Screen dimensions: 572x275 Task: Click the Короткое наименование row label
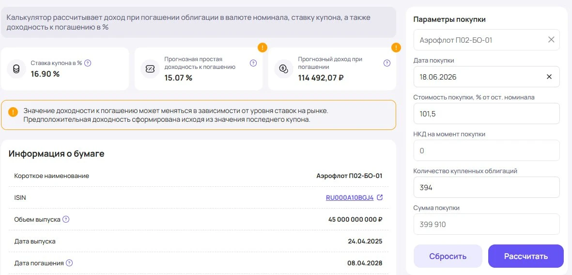click(x=51, y=176)
